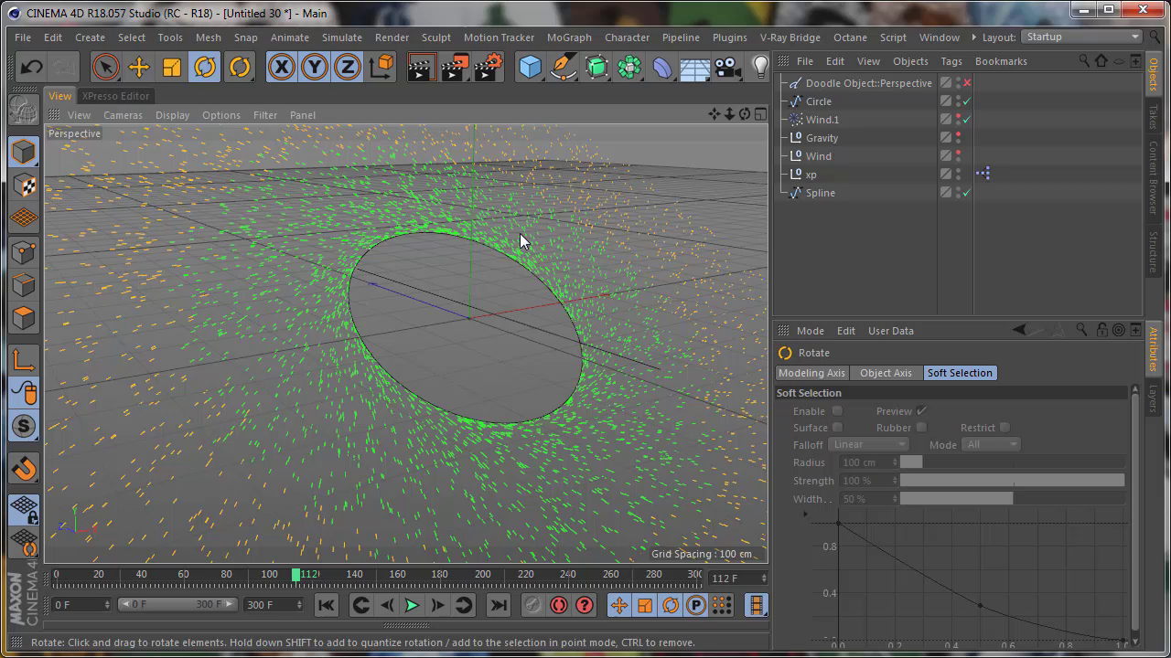
Task: Open the Object Axis tab
Action: tap(886, 373)
